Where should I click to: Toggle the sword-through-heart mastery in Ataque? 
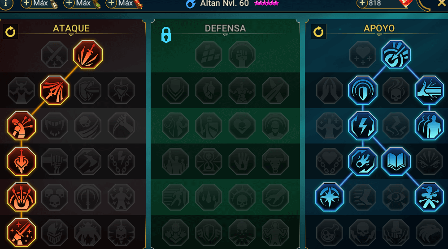(x=22, y=161)
